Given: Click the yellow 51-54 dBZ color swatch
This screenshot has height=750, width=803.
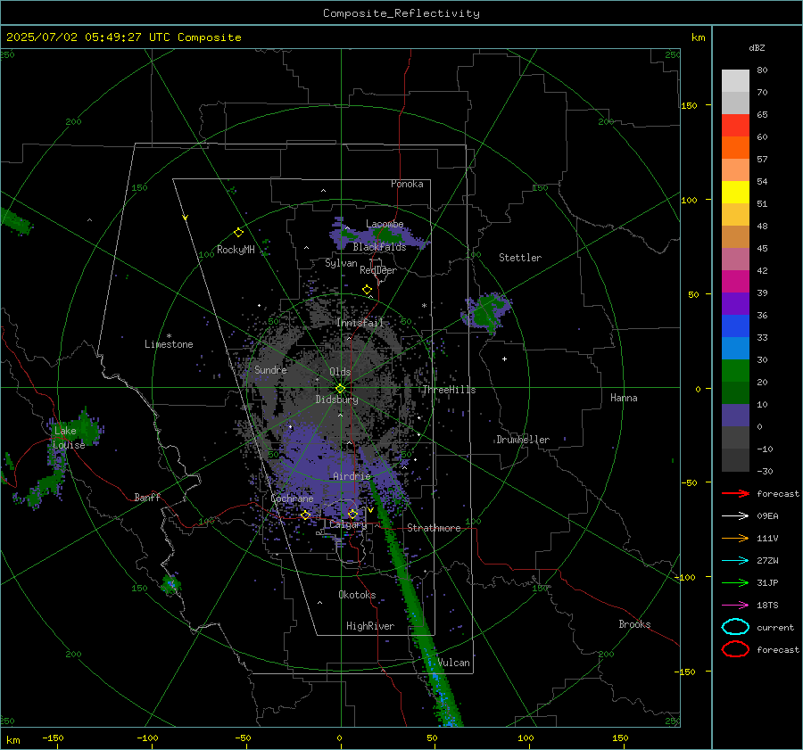Looking at the screenshot, I should 735,193.
